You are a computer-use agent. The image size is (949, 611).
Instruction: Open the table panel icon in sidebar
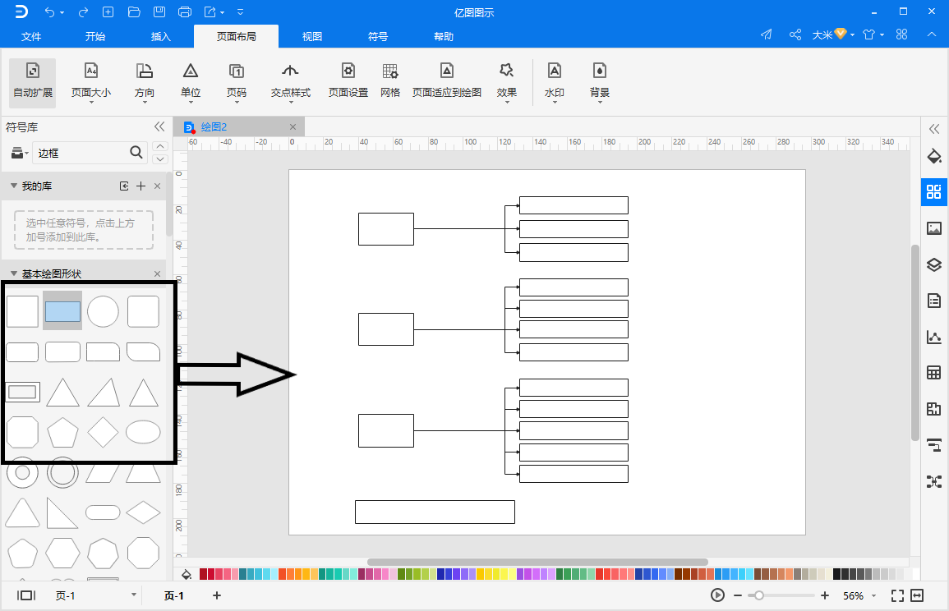(x=934, y=373)
